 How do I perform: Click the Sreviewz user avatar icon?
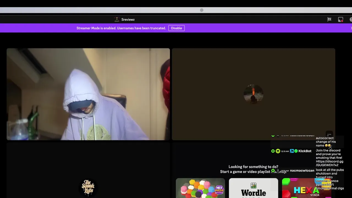click(117, 20)
